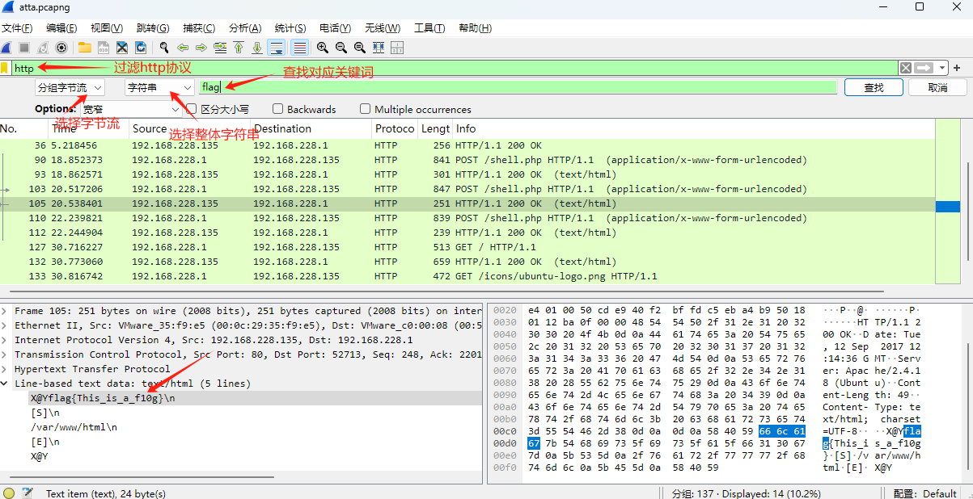
Task: Toggle the colorize packet list icon
Action: point(299,48)
